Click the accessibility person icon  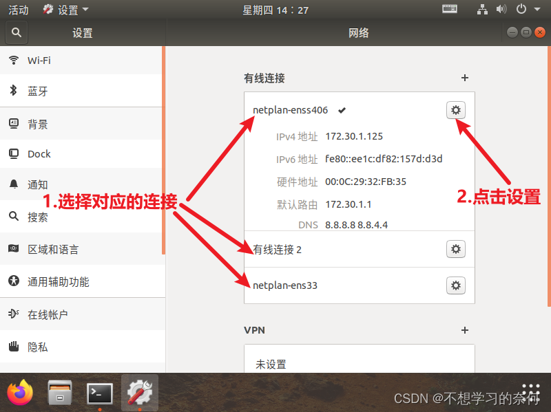click(14, 281)
